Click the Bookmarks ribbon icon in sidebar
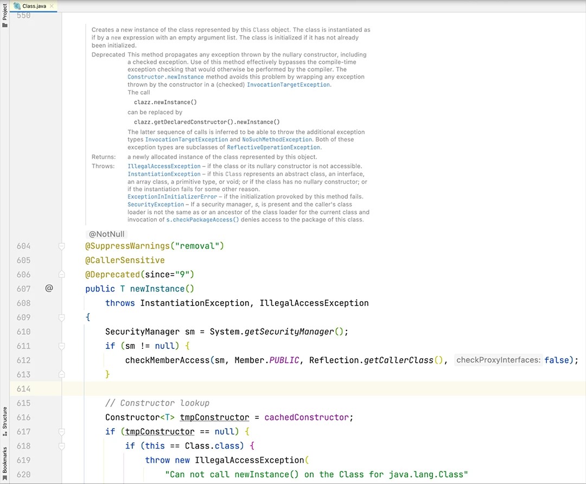Image resolution: width=586 pixels, height=484 pixels. 4,477
